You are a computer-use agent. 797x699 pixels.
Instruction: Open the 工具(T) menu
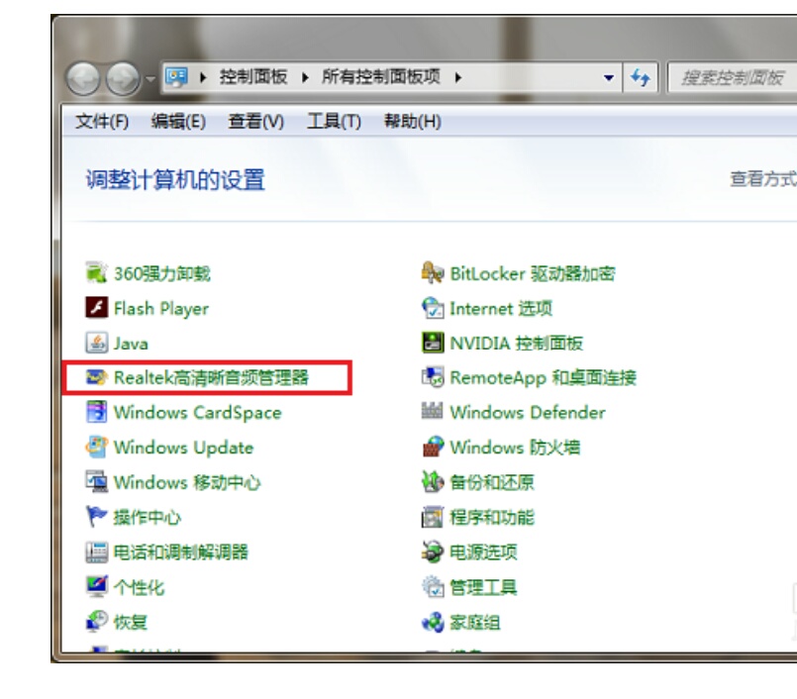click(334, 122)
